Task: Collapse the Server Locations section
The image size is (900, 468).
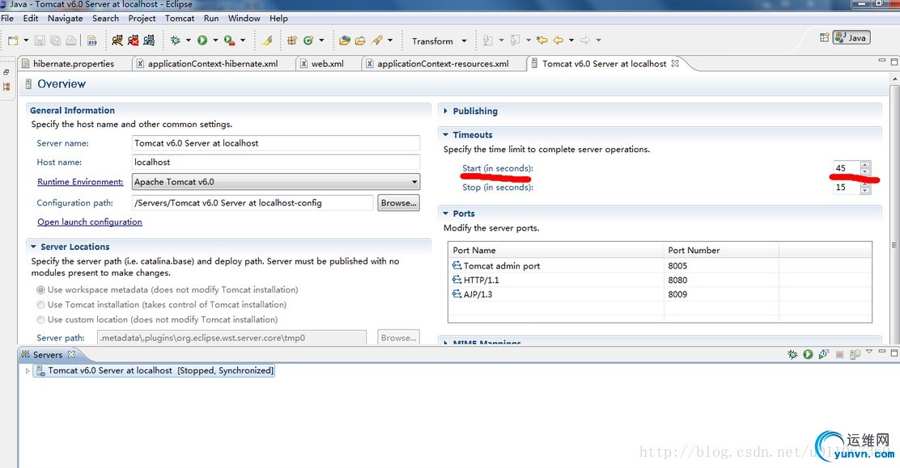Action: [33, 247]
